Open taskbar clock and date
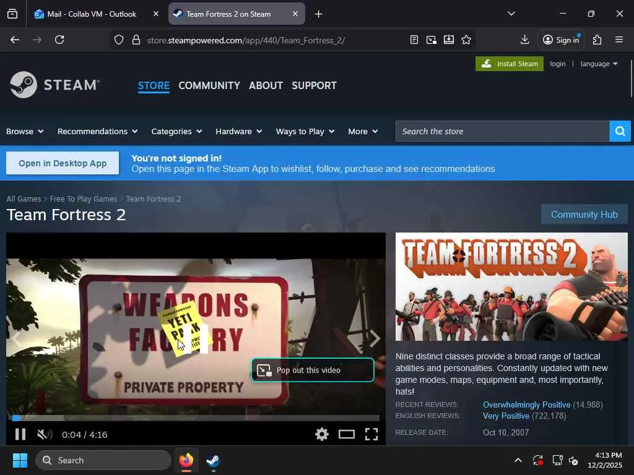The image size is (634, 475). 604,460
